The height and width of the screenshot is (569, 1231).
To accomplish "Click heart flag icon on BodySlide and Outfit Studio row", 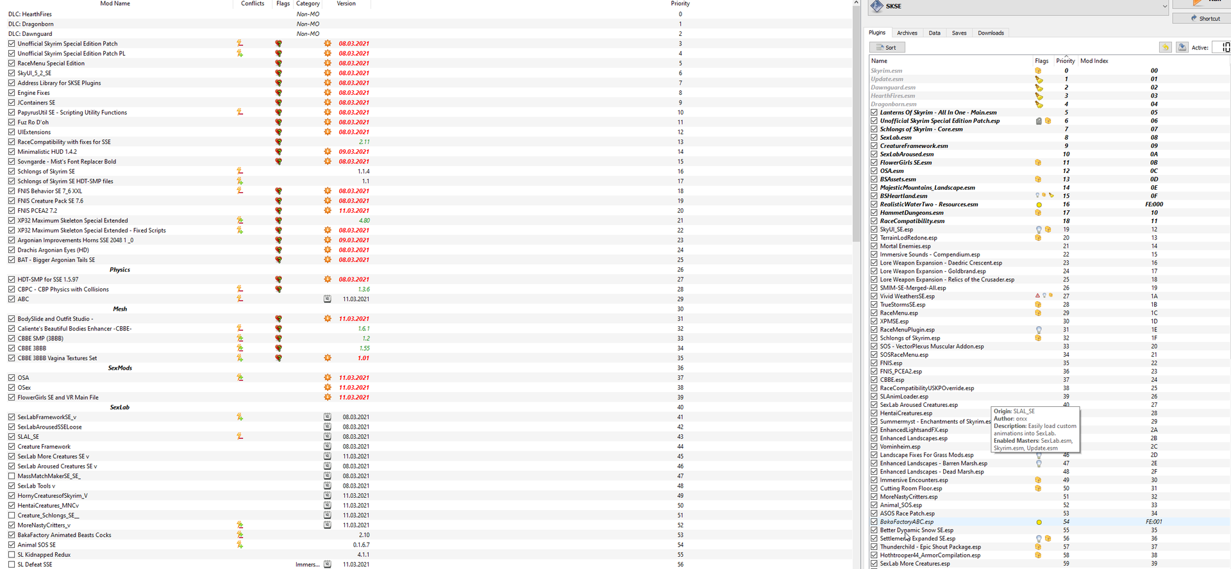I will 278,319.
